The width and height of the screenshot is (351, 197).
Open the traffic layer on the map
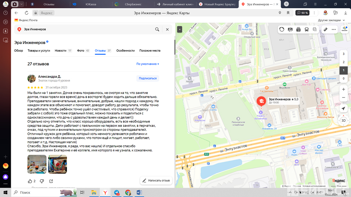click(281, 29)
